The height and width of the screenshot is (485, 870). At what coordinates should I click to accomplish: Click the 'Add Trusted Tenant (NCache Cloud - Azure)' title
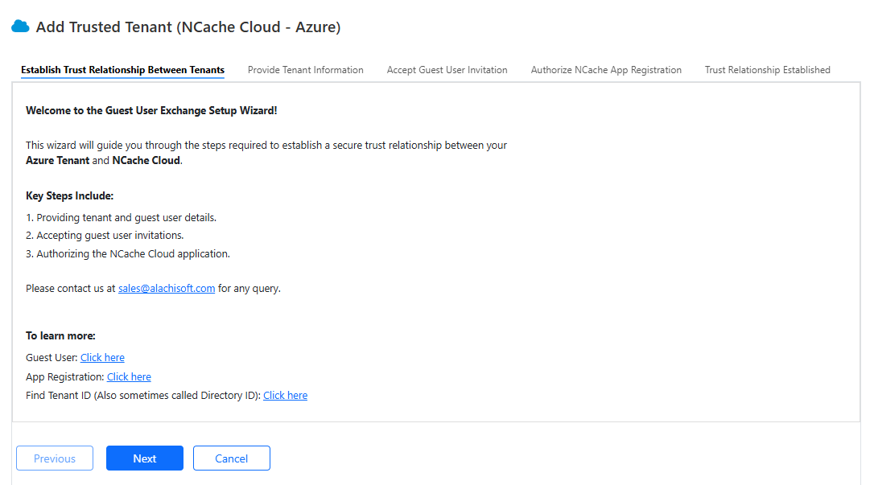pos(188,27)
